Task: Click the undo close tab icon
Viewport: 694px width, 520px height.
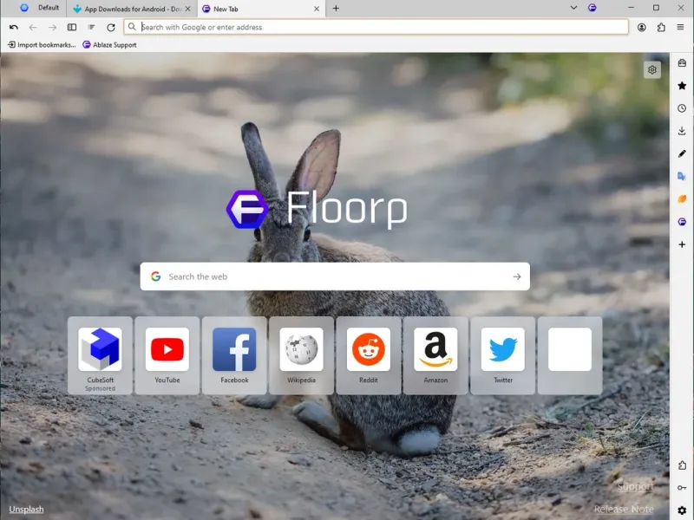Action: [x=14, y=28]
